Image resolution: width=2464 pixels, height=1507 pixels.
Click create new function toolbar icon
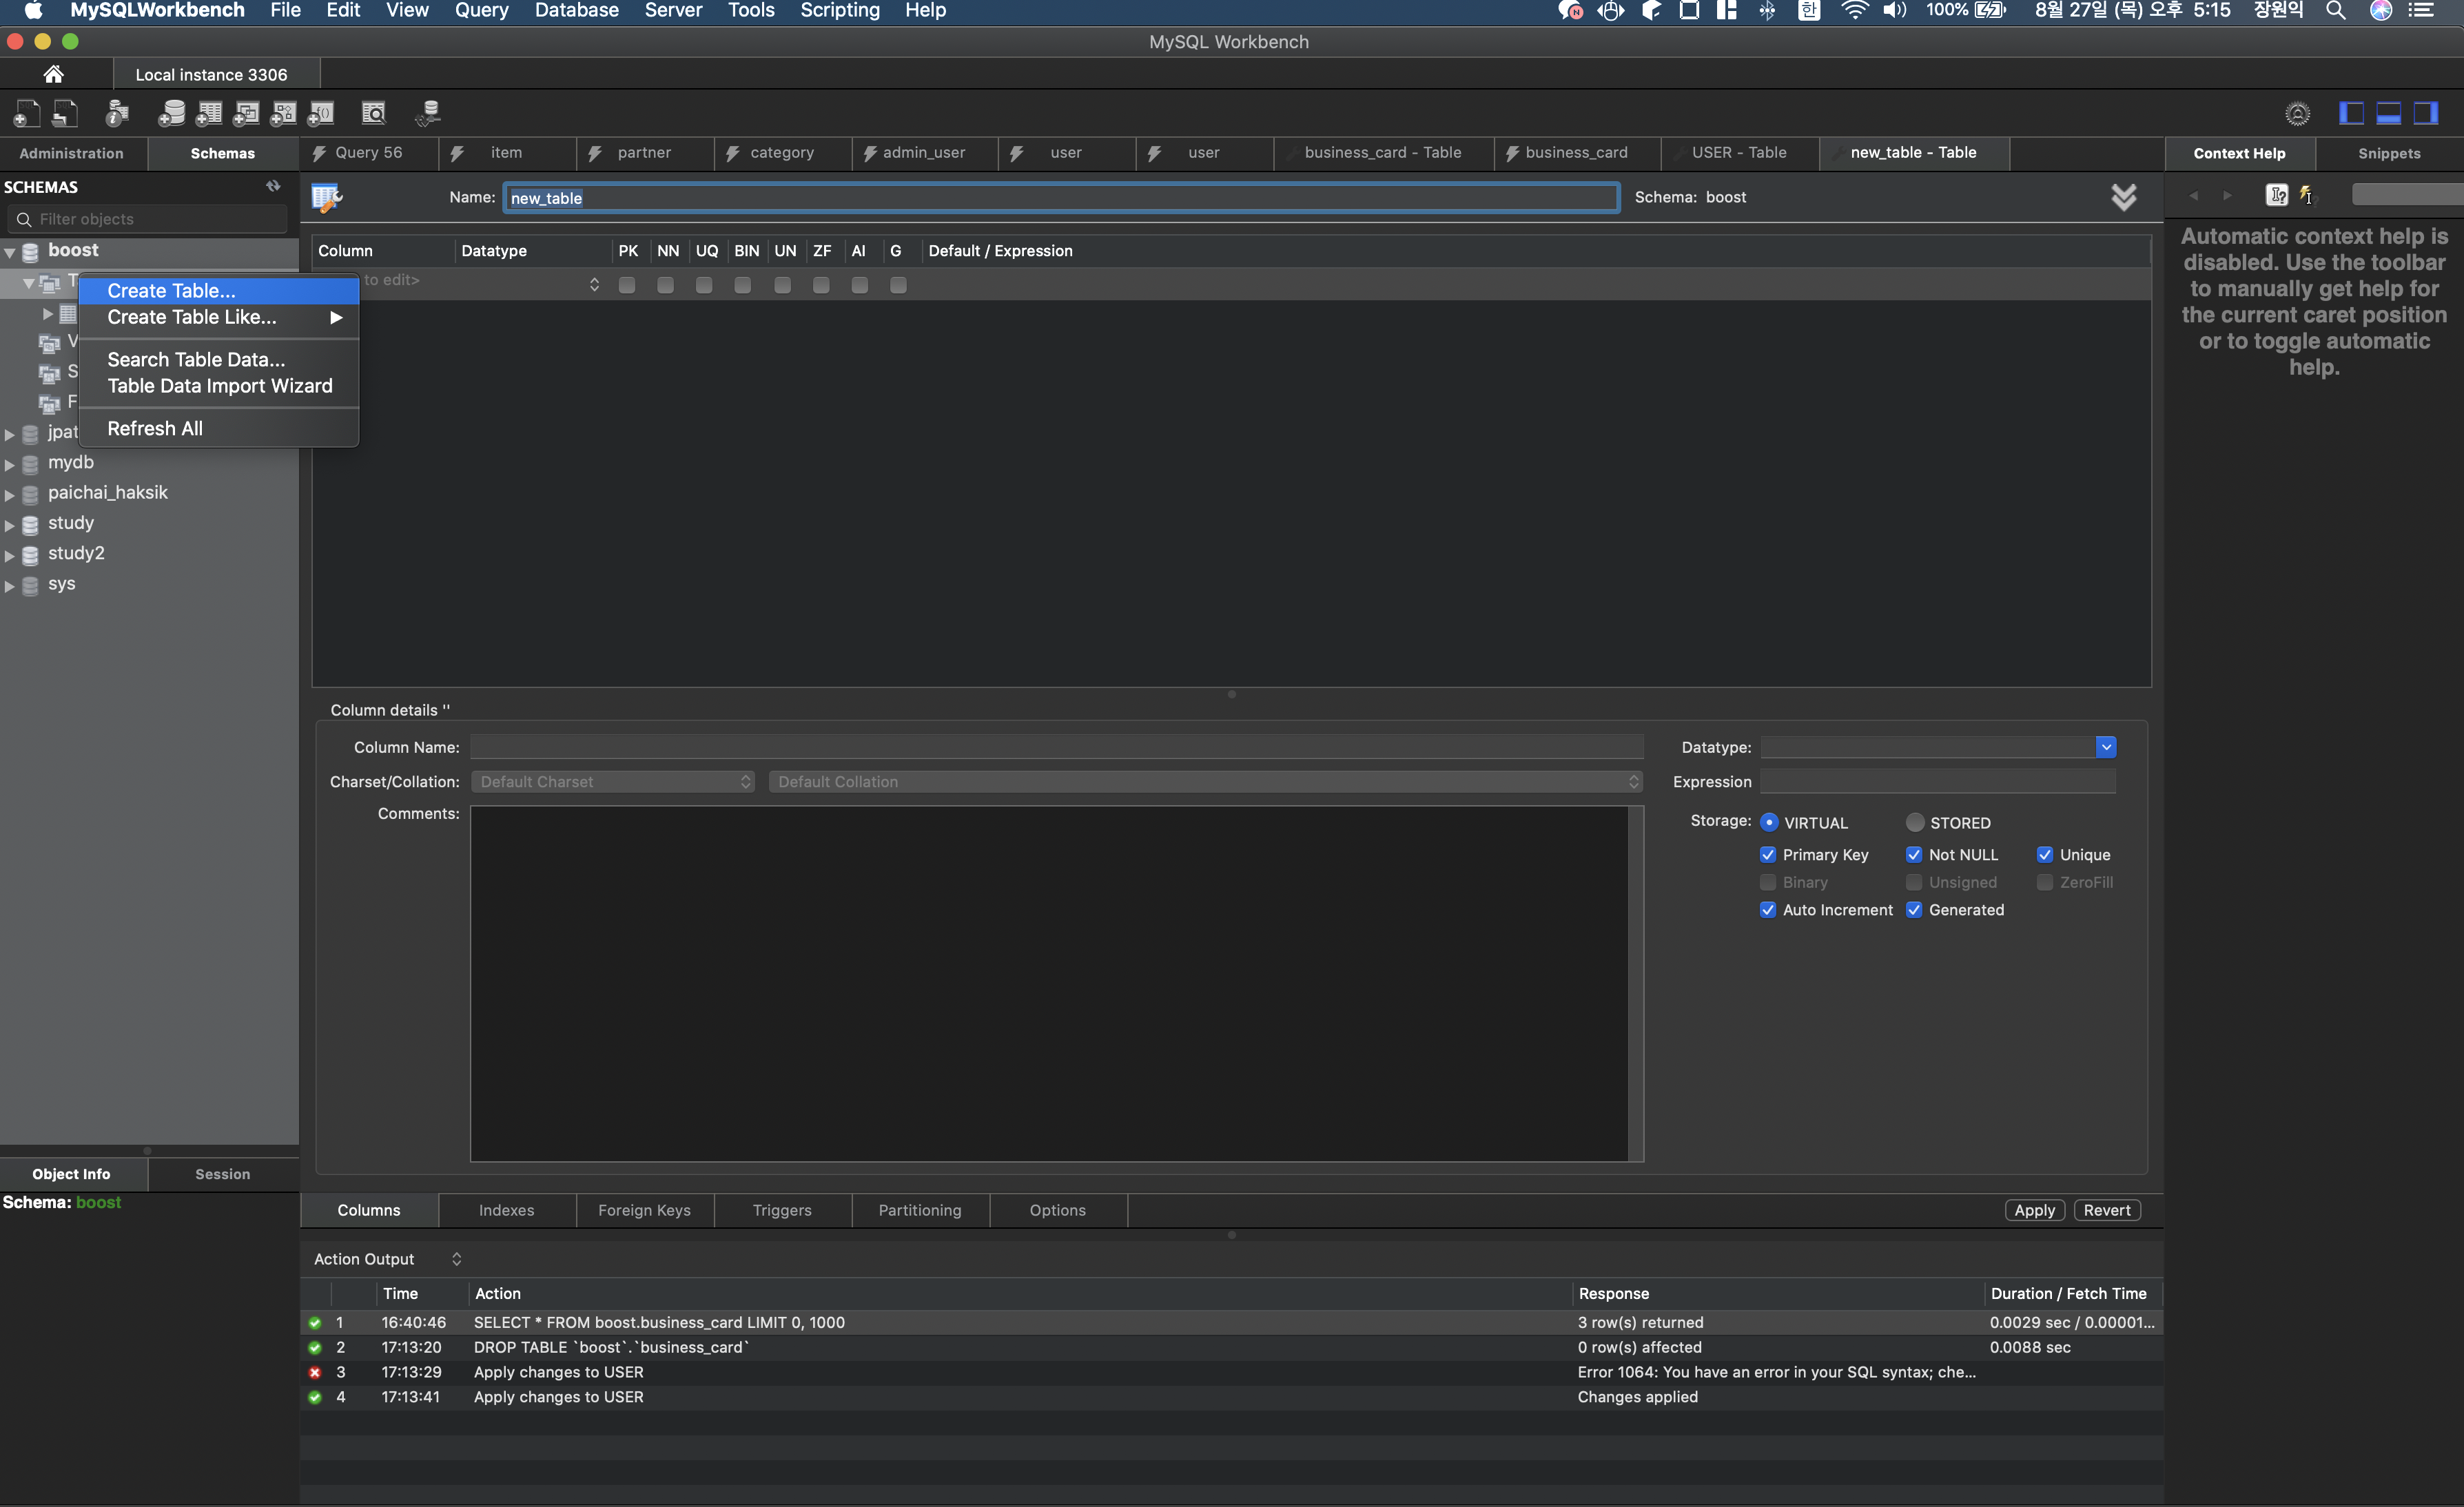coord(321,114)
